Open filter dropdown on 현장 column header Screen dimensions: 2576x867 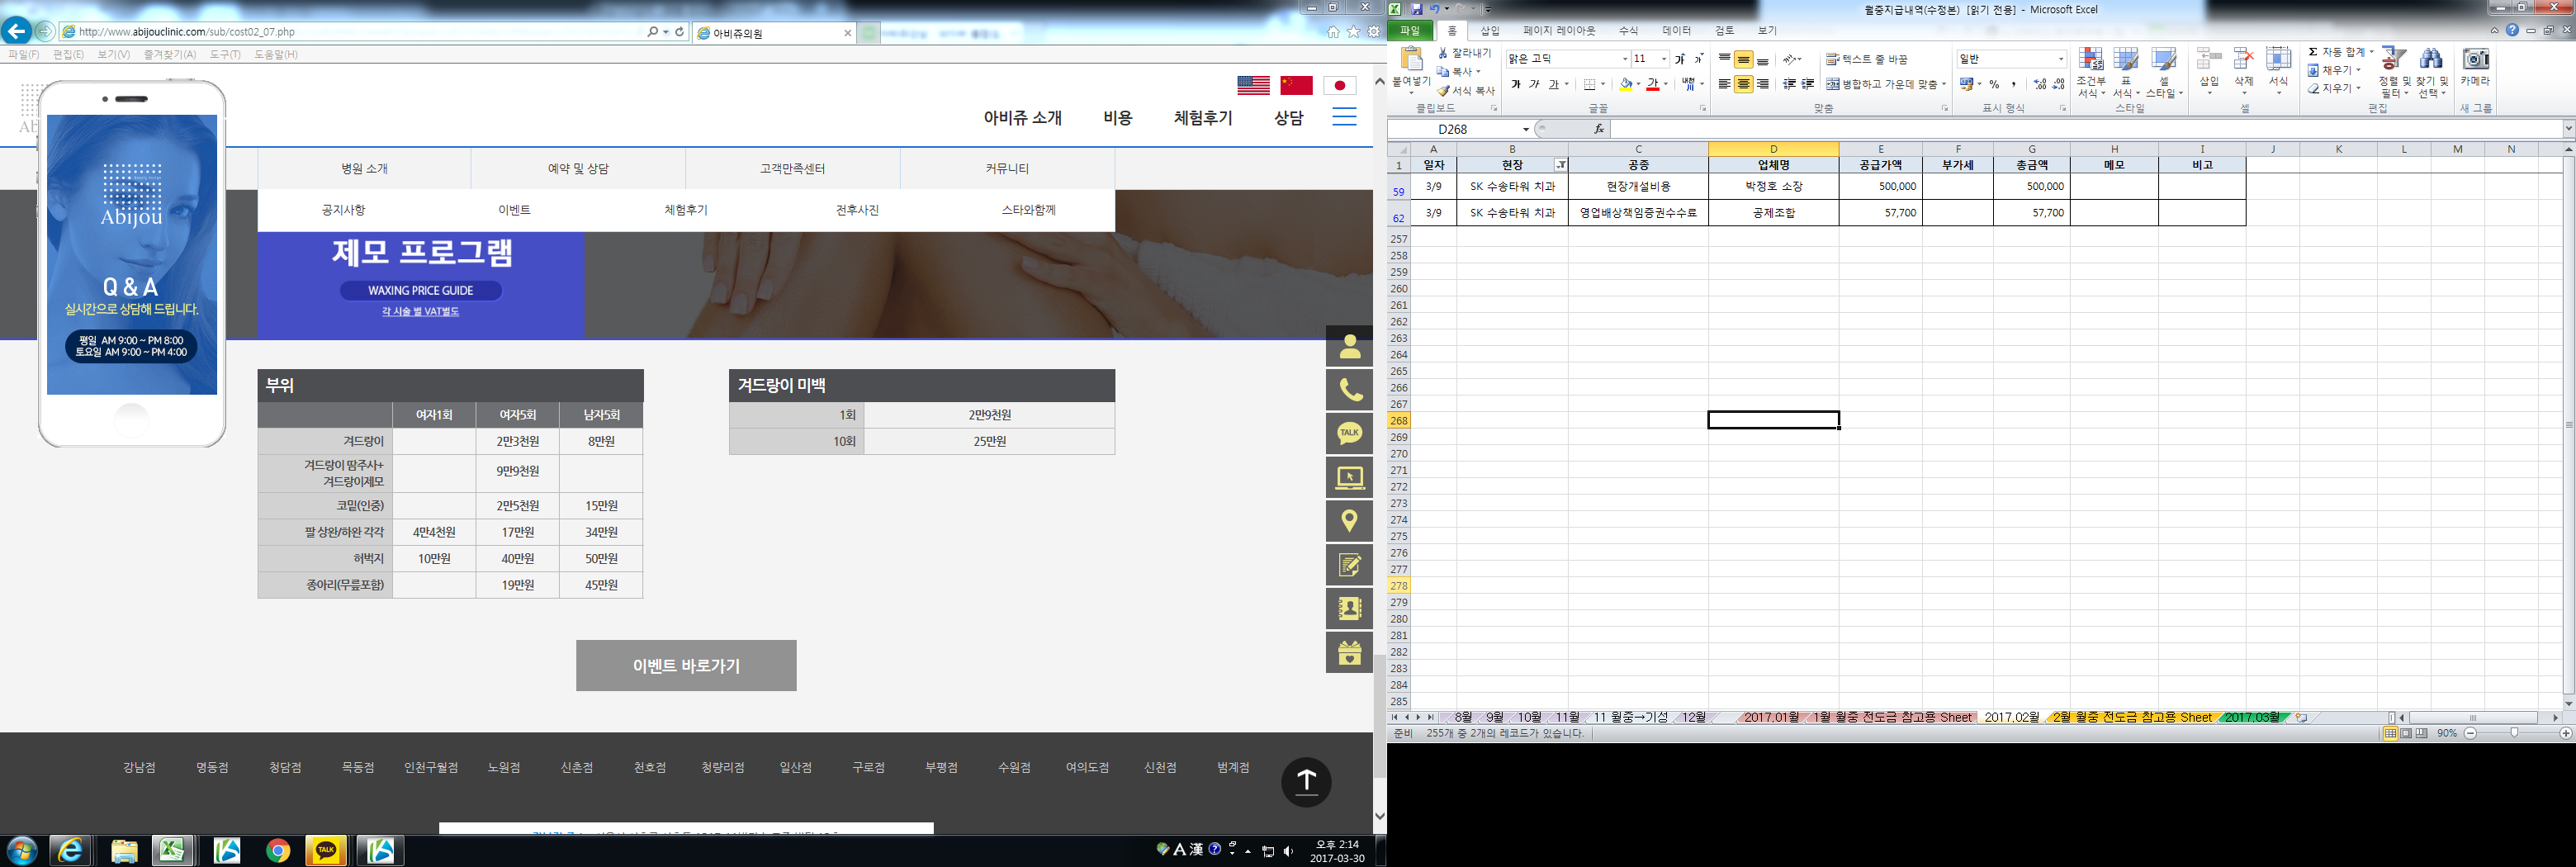[1560, 165]
